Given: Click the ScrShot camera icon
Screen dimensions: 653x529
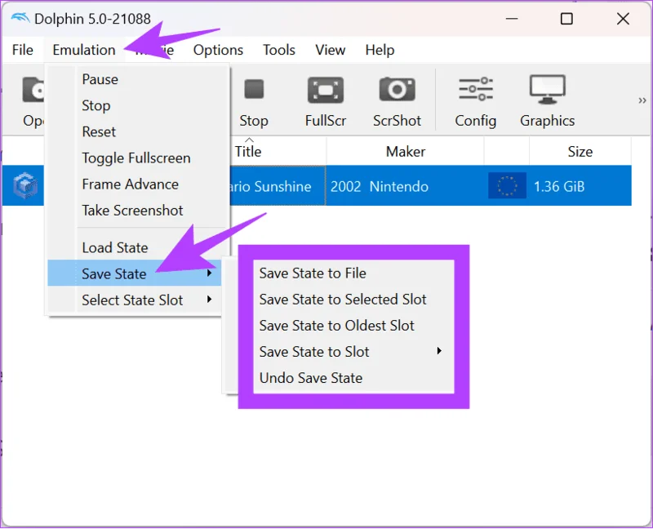Looking at the screenshot, I should tap(397, 89).
